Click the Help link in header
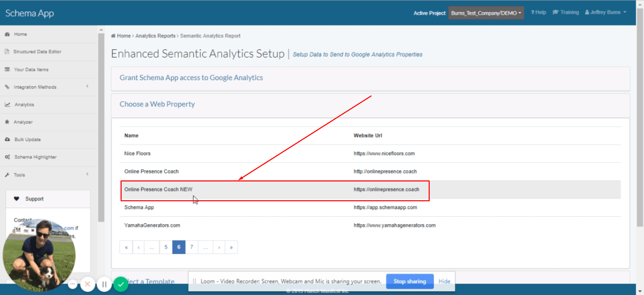This screenshot has height=295, width=644. tap(539, 12)
